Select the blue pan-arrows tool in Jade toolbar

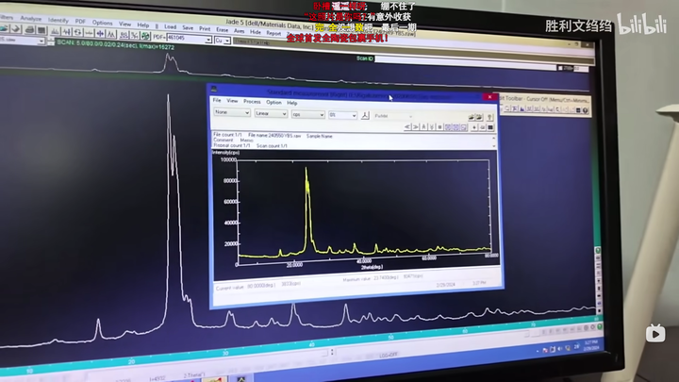click(100, 33)
